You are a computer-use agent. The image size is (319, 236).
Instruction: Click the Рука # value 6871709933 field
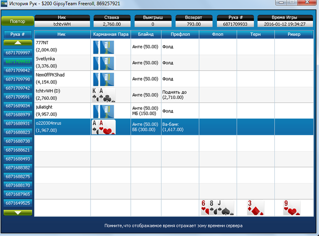[235, 24]
